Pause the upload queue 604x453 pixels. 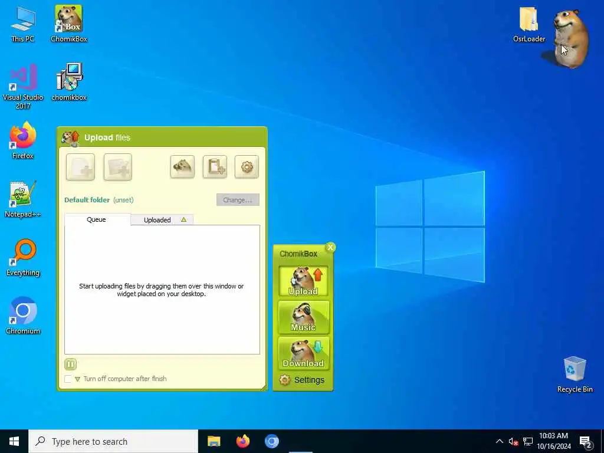[x=71, y=365]
